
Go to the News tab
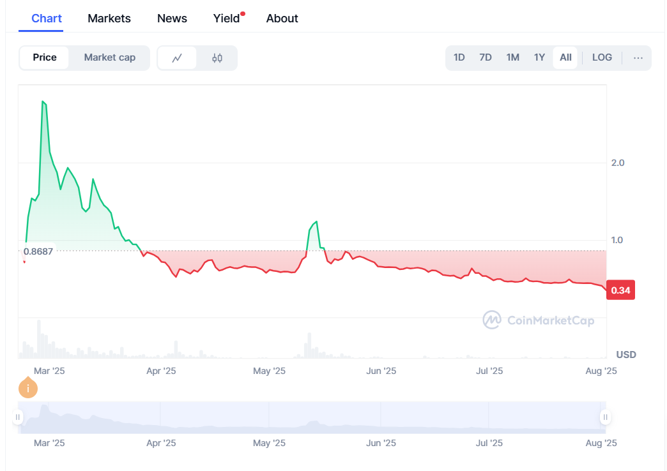pos(172,19)
